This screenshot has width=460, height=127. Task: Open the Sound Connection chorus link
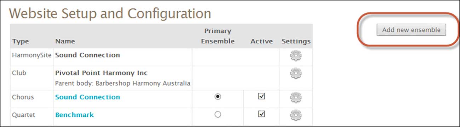pos(87,97)
